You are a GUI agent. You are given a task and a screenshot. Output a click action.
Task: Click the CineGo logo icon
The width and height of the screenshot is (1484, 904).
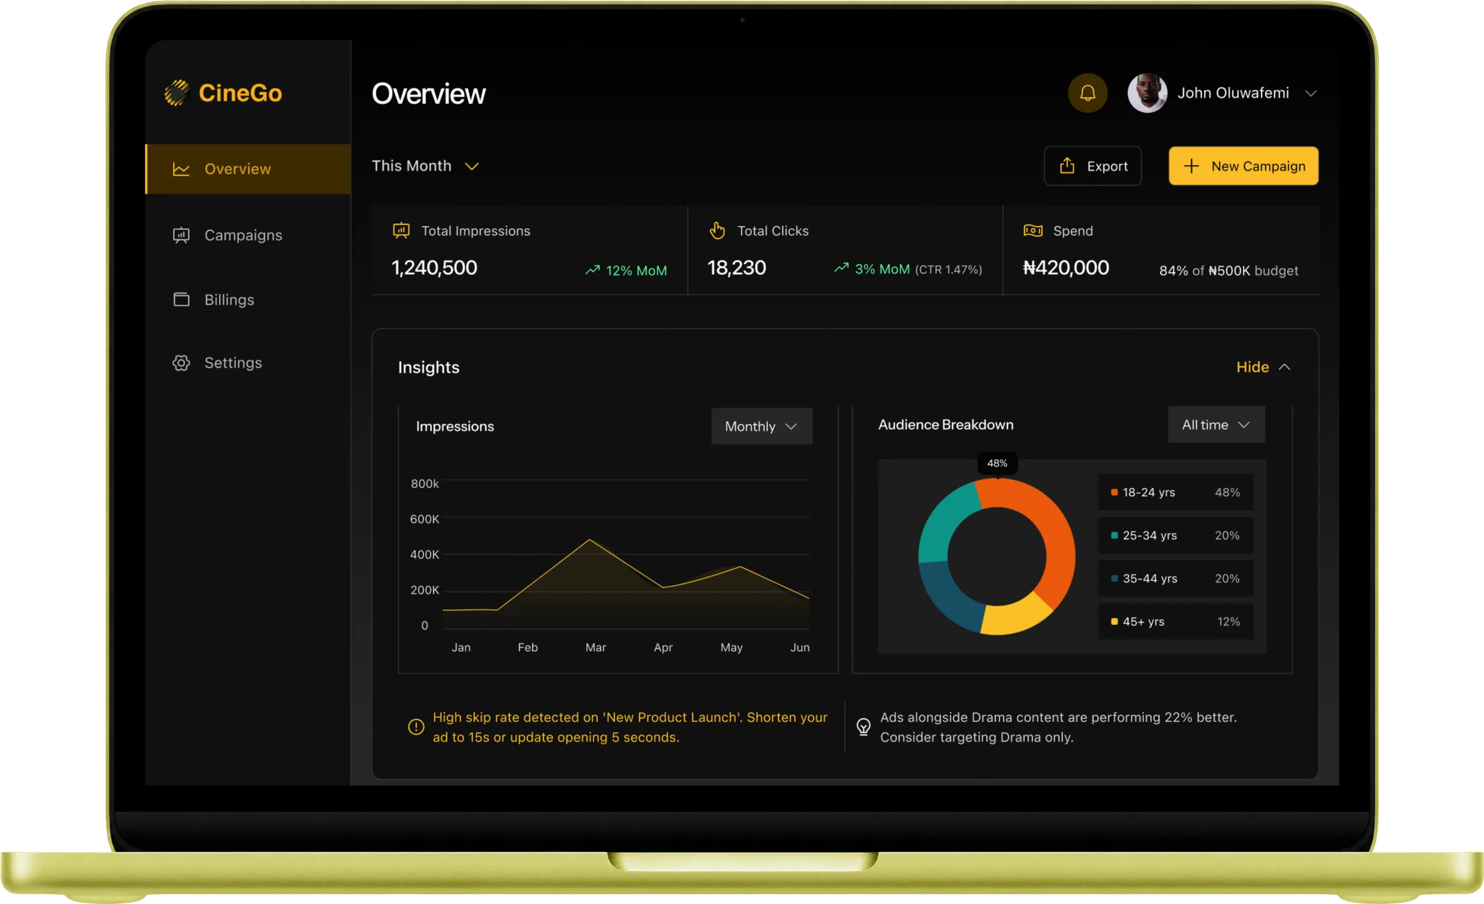[177, 93]
